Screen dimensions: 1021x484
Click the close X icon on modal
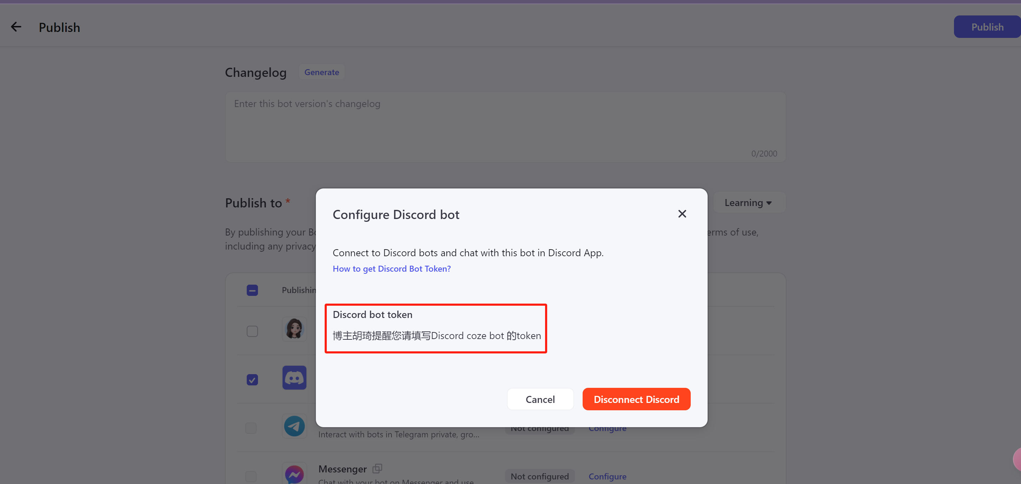(682, 213)
